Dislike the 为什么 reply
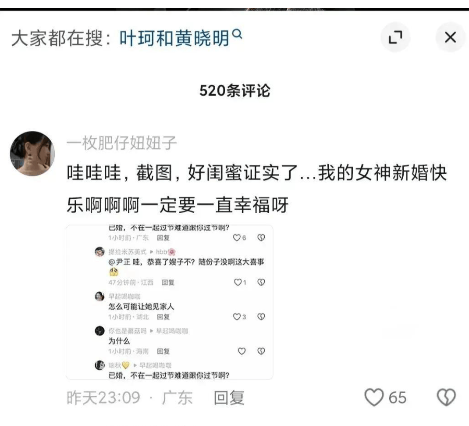The width and height of the screenshot is (469, 426). [261, 351]
